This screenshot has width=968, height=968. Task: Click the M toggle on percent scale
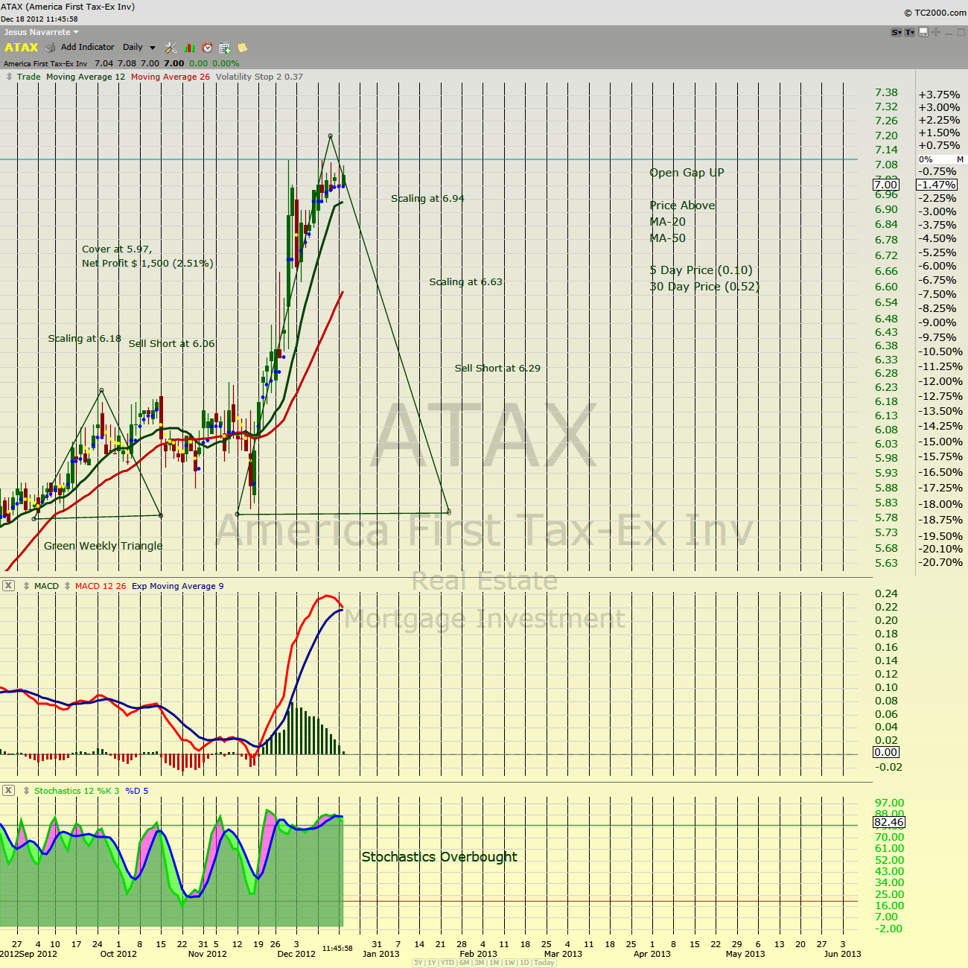click(x=960, y=159)
